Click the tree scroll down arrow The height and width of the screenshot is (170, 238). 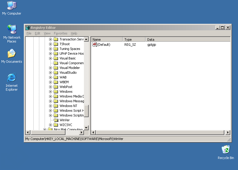click(86, 128)
